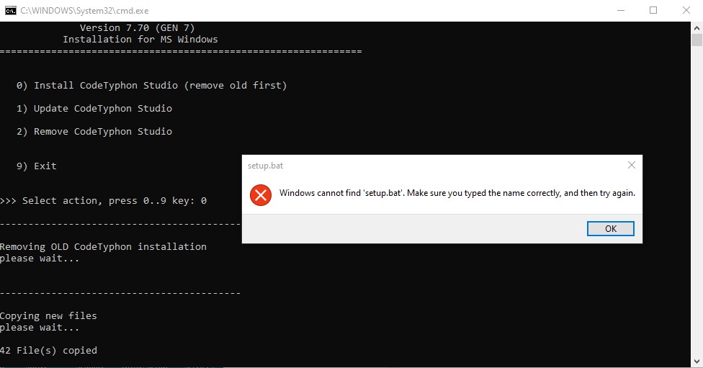The width and height of the screenshot is (703, 368).
Task: Click the red error icon in dialog
Action: 261,195
